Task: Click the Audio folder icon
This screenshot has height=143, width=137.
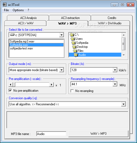Action: pyautogui.click(x=76, y=55)
